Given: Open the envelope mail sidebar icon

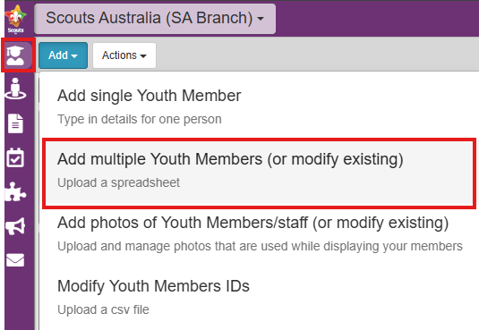Looking at the screenshot, I should pyautogui.click(x=15, y=260).
